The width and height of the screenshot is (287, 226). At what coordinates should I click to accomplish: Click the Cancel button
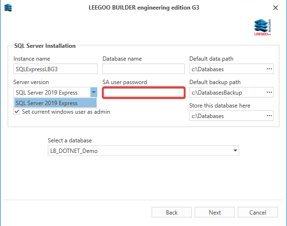click(258, 212)
